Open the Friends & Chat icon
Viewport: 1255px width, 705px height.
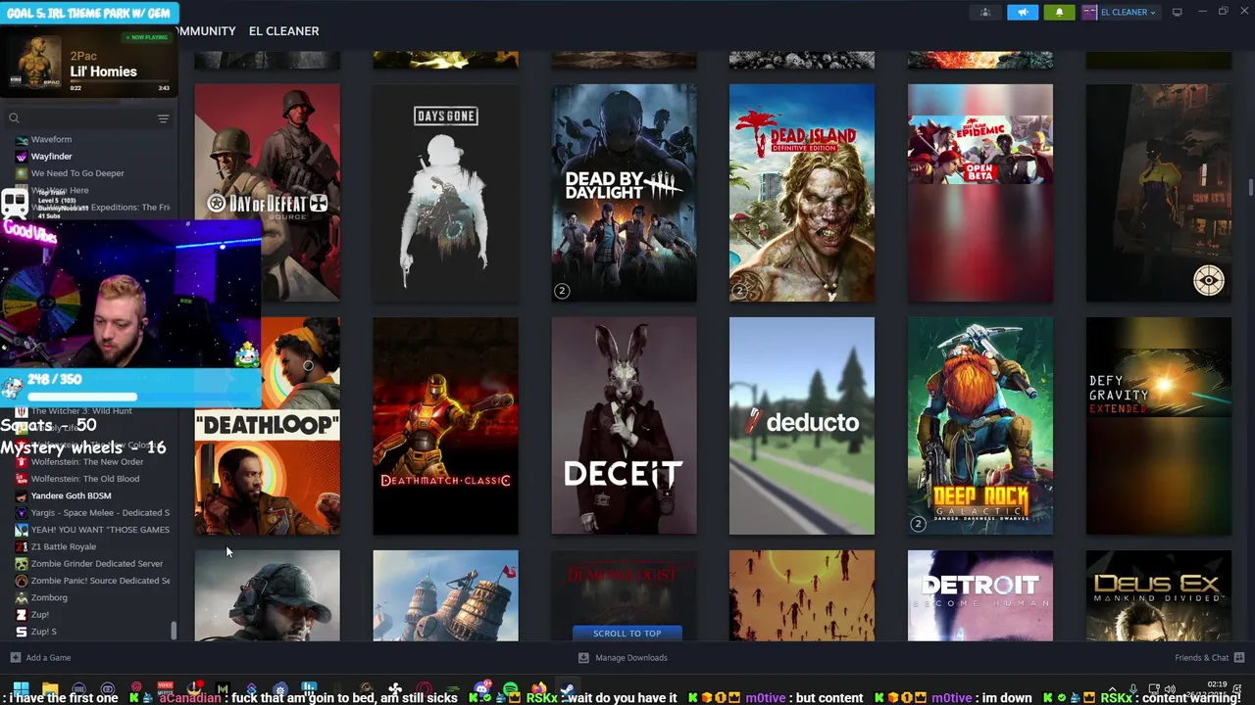[1238, 657]
